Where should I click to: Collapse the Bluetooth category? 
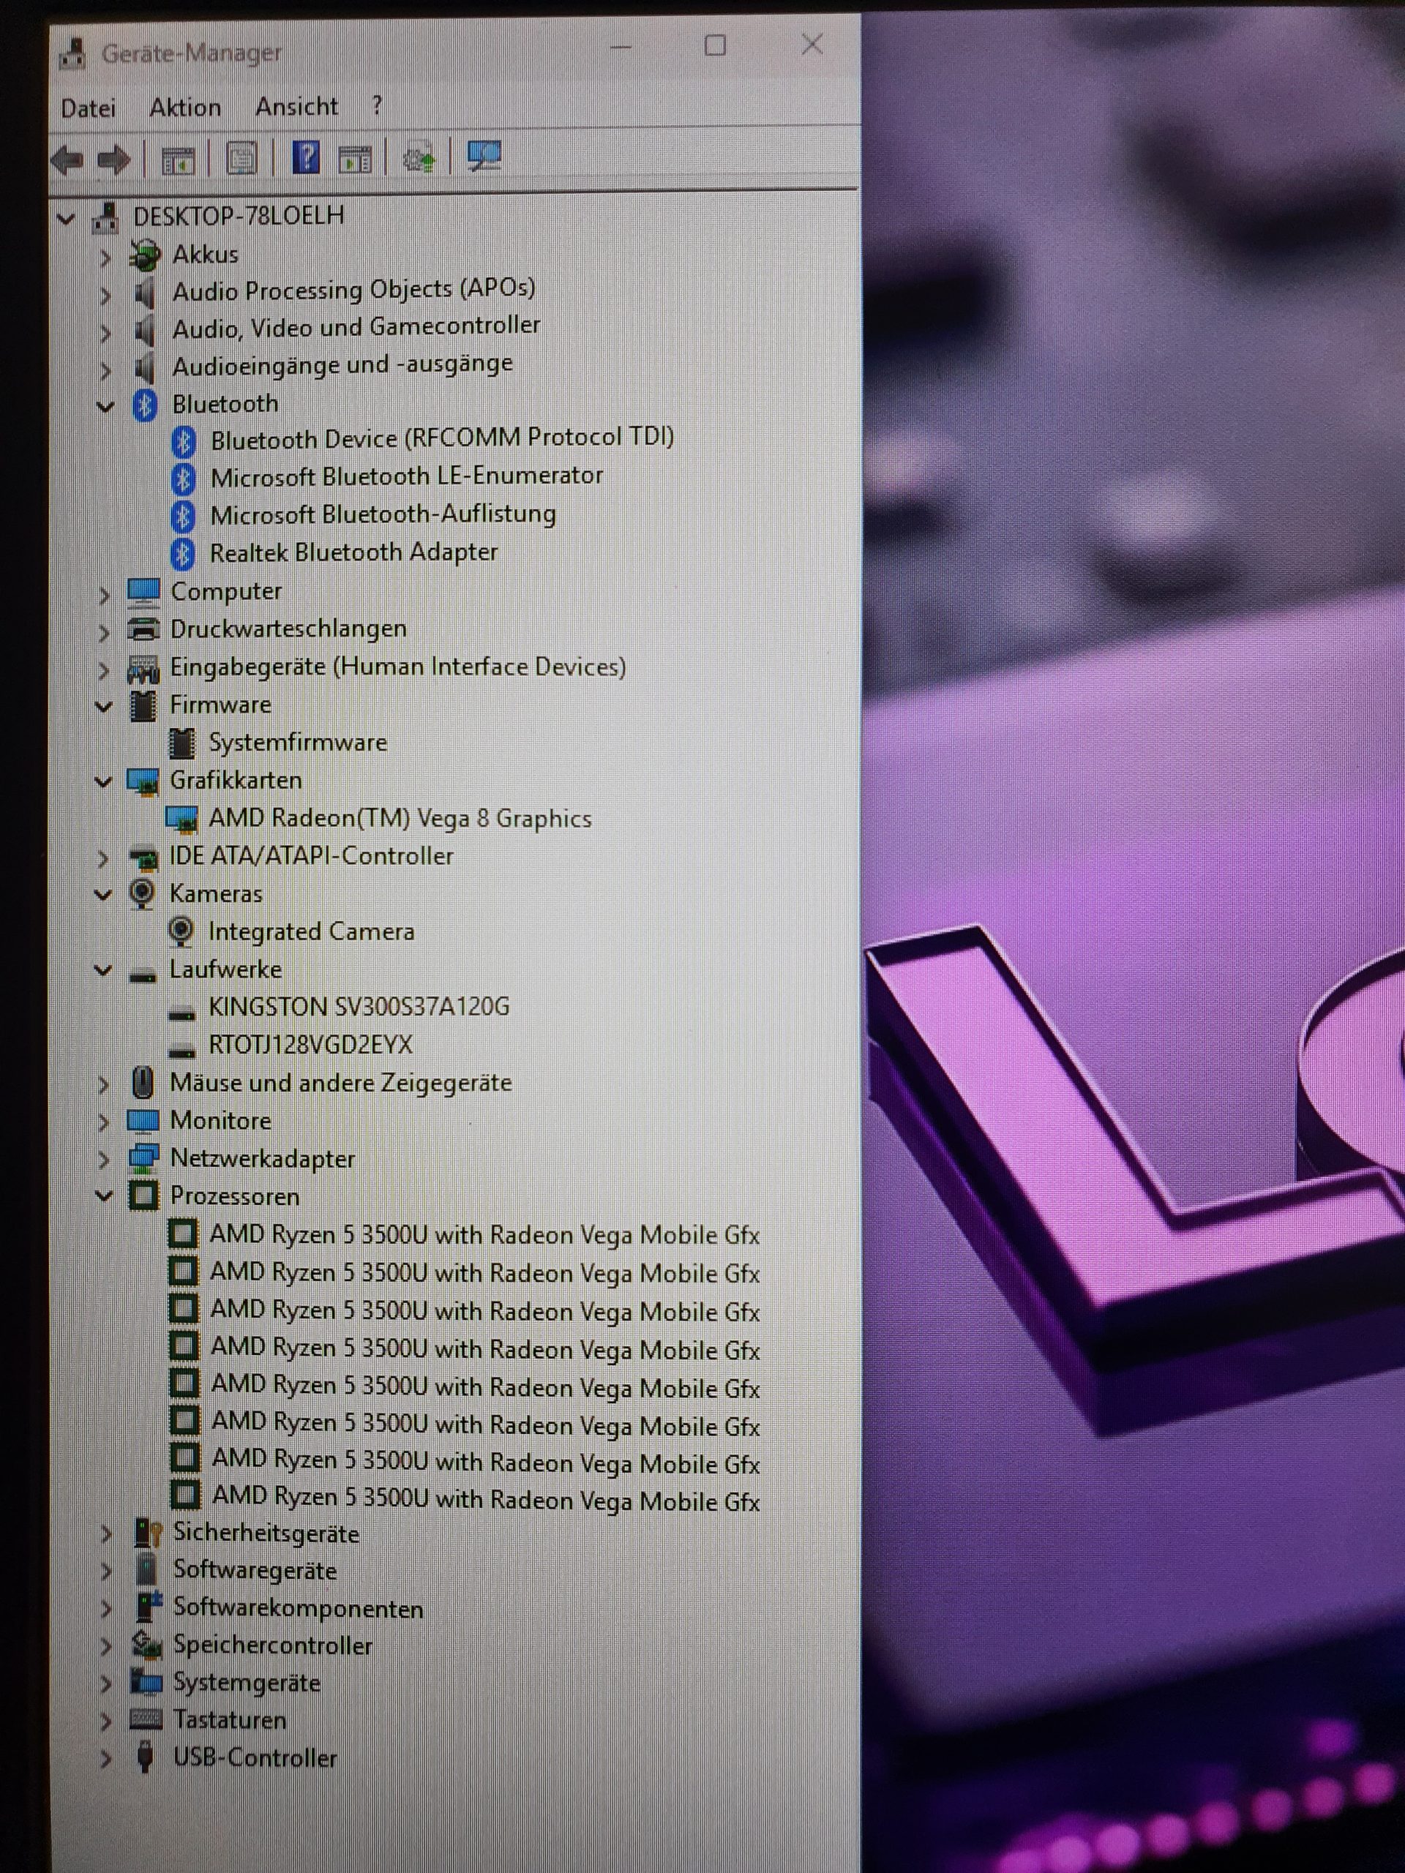click(105, 407)
